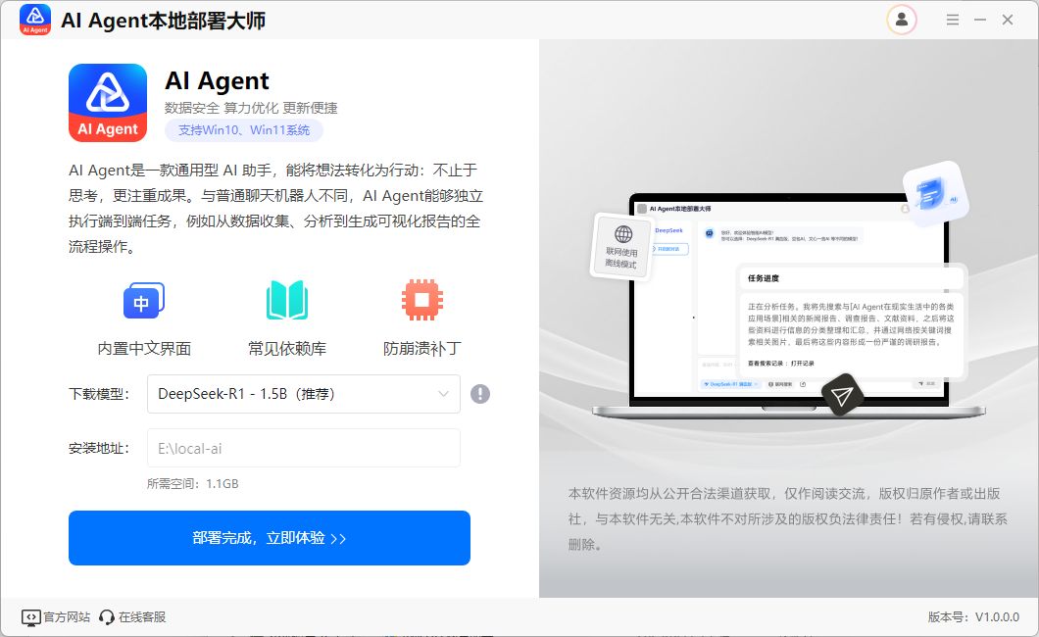Click the paper plane send icon in illustration

(842, 395)
